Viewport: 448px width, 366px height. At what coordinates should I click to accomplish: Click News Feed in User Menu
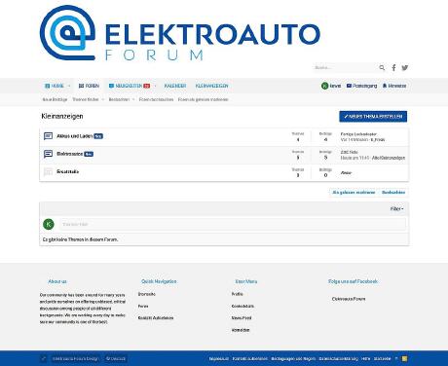(242, 318)
